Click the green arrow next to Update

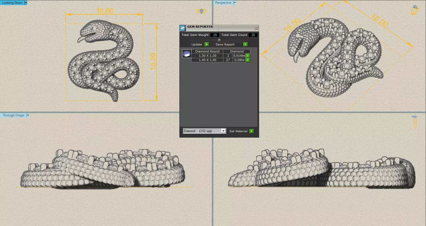click(x=207, y=44)
